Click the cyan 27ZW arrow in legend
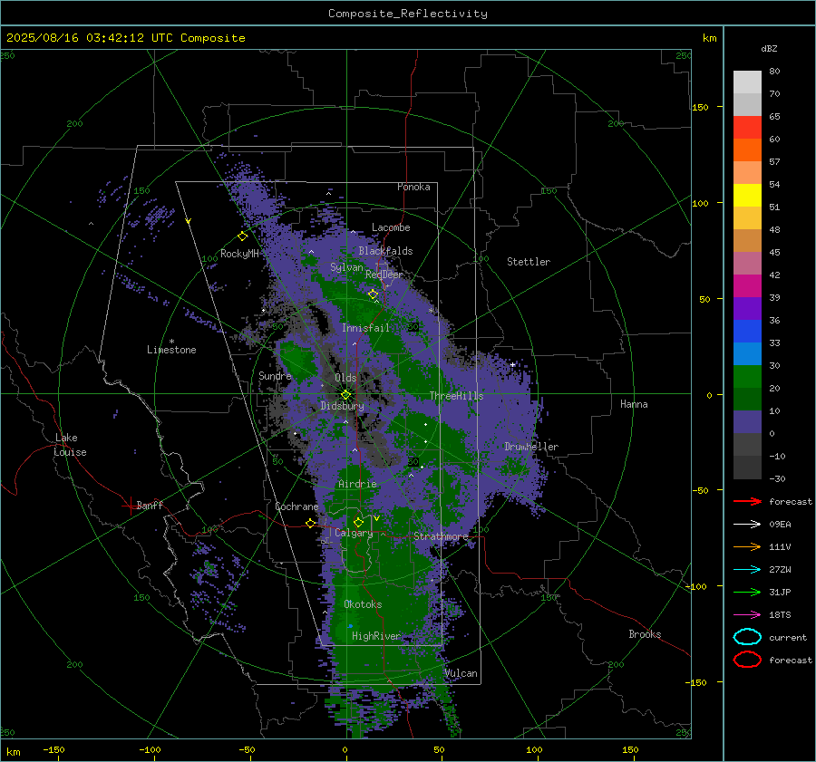Image resolution: width=816 pixels, height=762 pixels. [x=747, y=570]
